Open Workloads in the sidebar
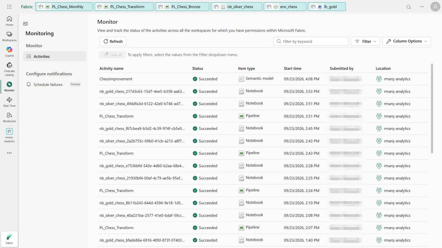This screenshot has height=248, width=442. (9, 117)
